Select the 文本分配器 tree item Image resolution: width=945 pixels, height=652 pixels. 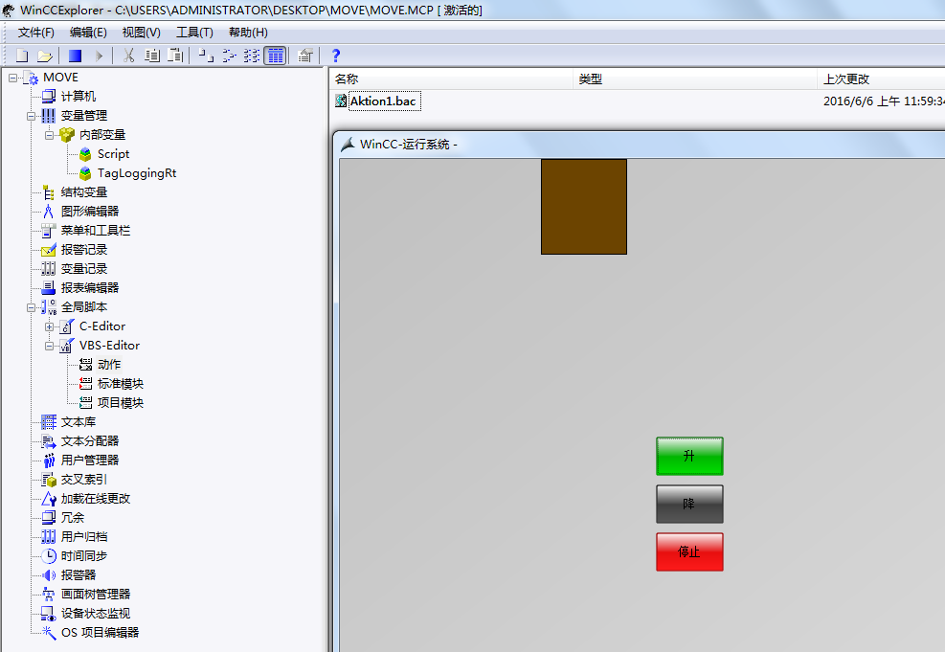[x=90, y=441]
